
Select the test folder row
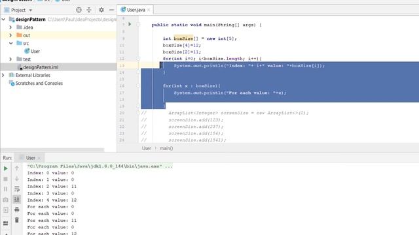[x=58, y=59]
